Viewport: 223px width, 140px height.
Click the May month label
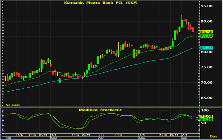click(143, 138)
